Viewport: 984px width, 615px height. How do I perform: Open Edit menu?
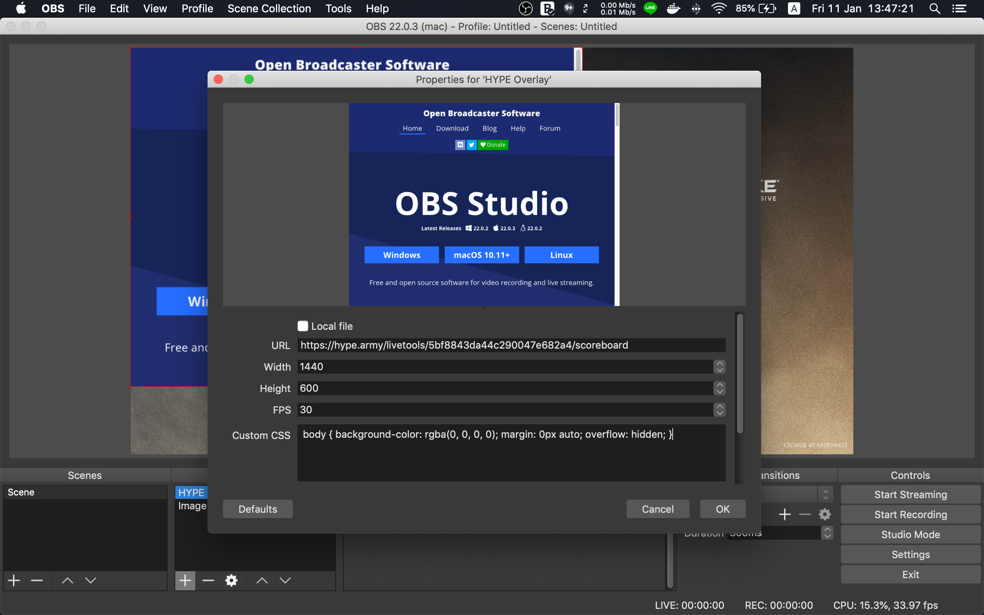[x=119, y=8]
